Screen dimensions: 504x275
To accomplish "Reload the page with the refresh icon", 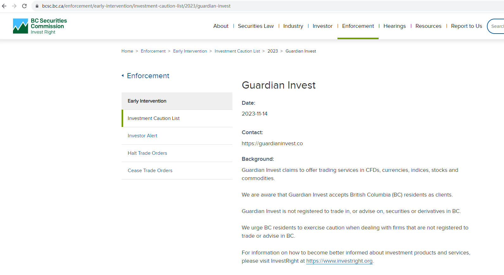I will point(24,6).
